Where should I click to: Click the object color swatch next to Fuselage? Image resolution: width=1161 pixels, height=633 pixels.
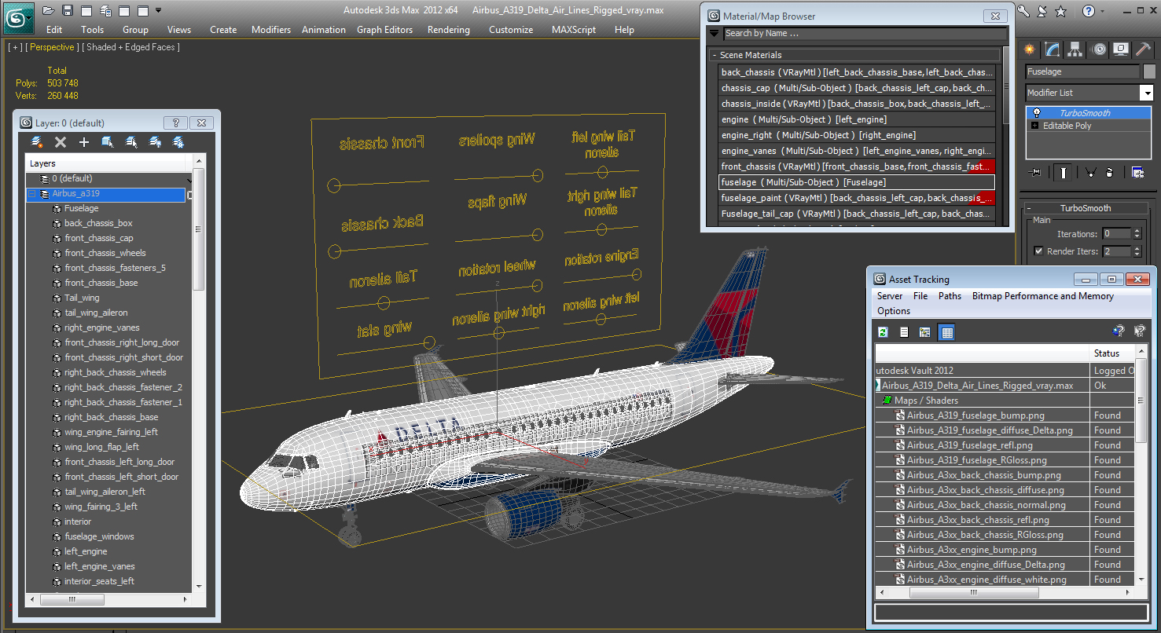(x=1149, y=71)
